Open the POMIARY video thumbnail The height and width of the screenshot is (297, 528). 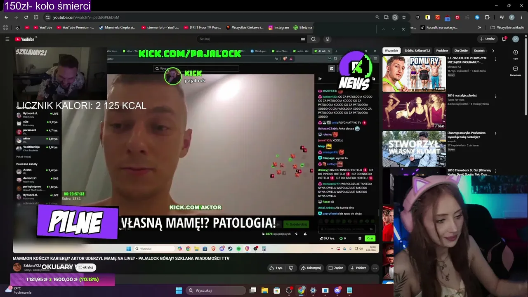pos(414,74)
